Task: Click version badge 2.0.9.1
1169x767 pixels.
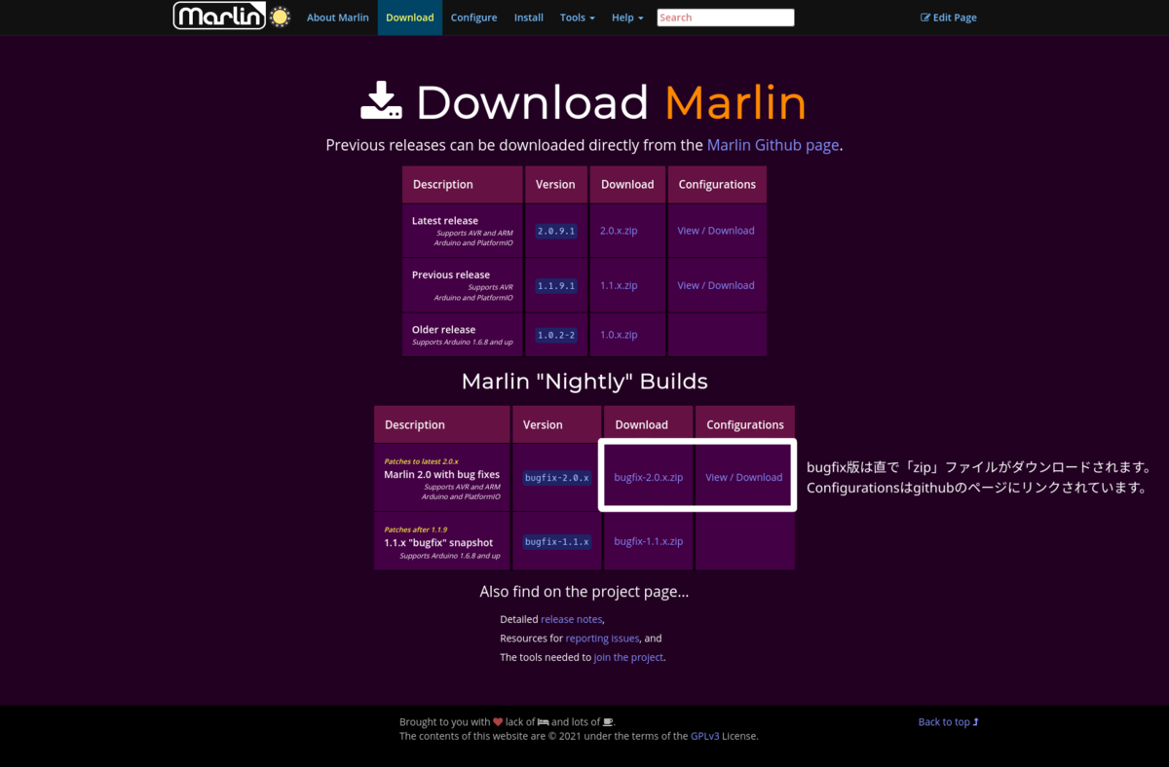Action: tap(556, 231)
